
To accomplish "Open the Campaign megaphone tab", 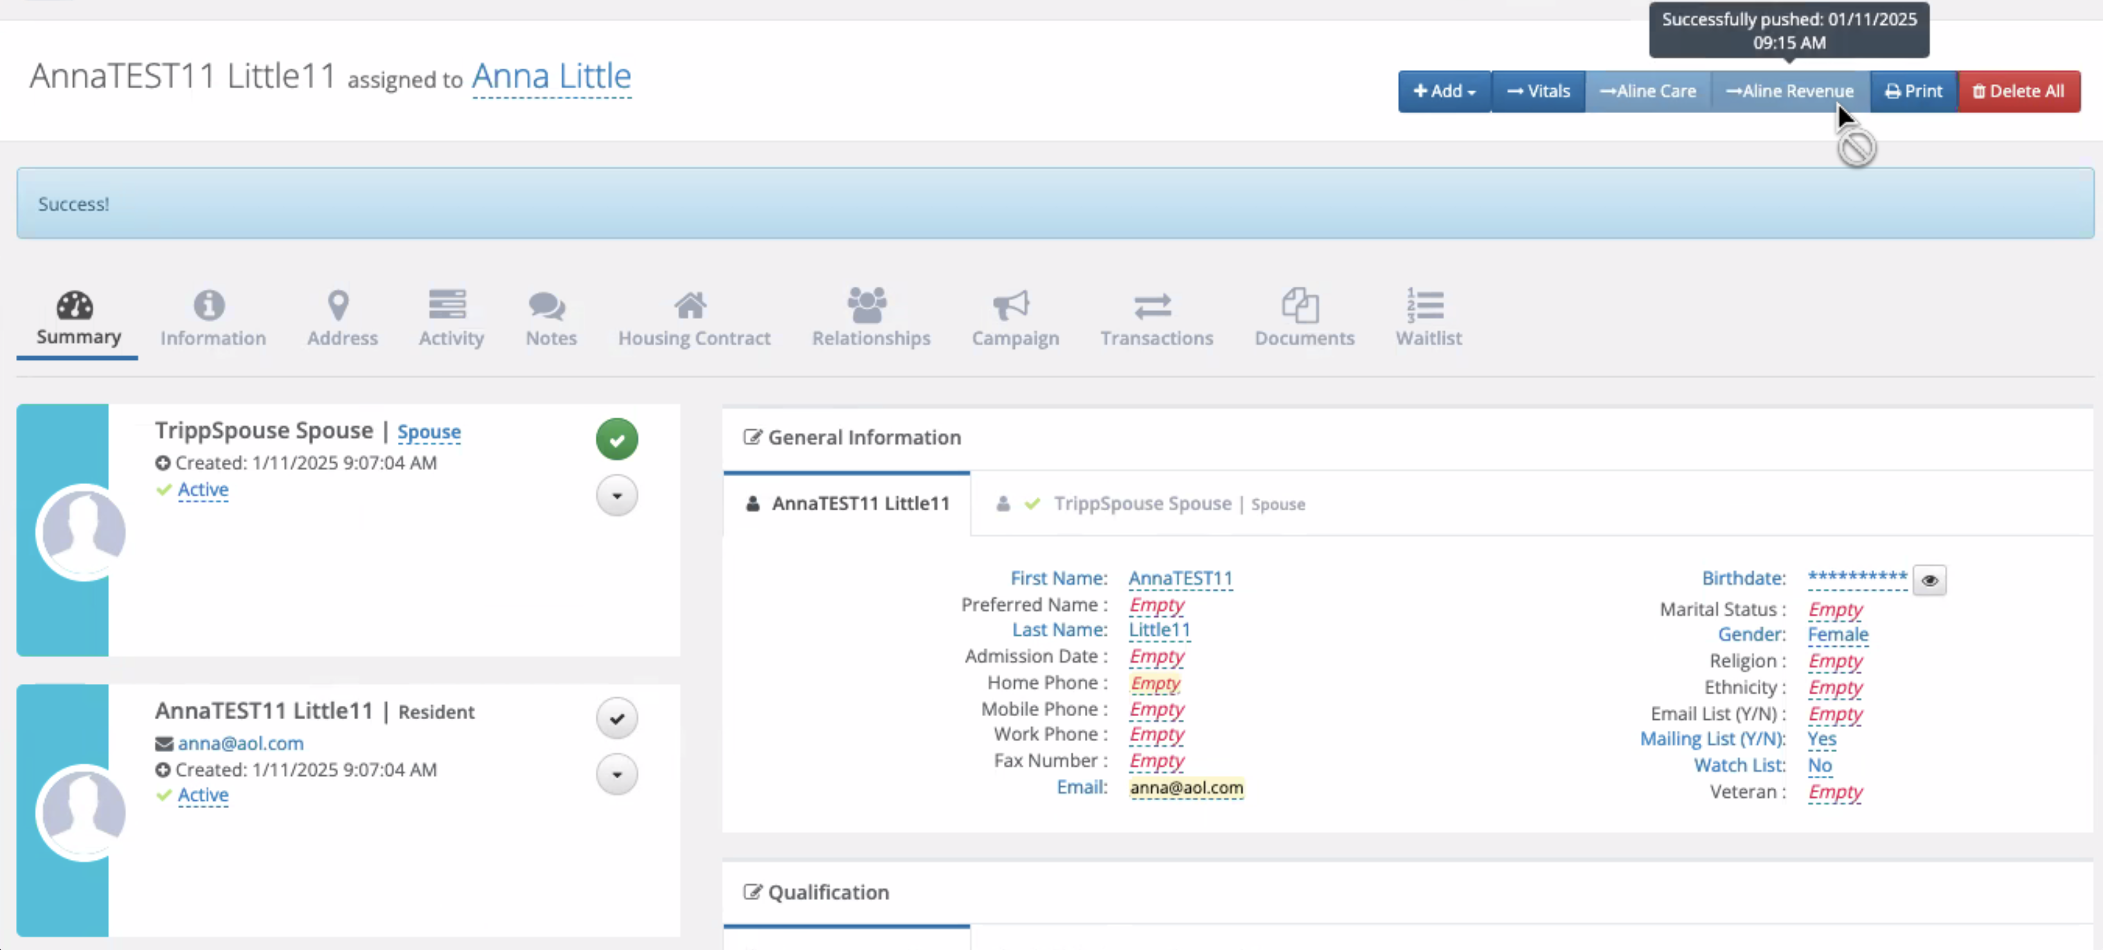I will pyautogui.click(x=1010, y=306).
